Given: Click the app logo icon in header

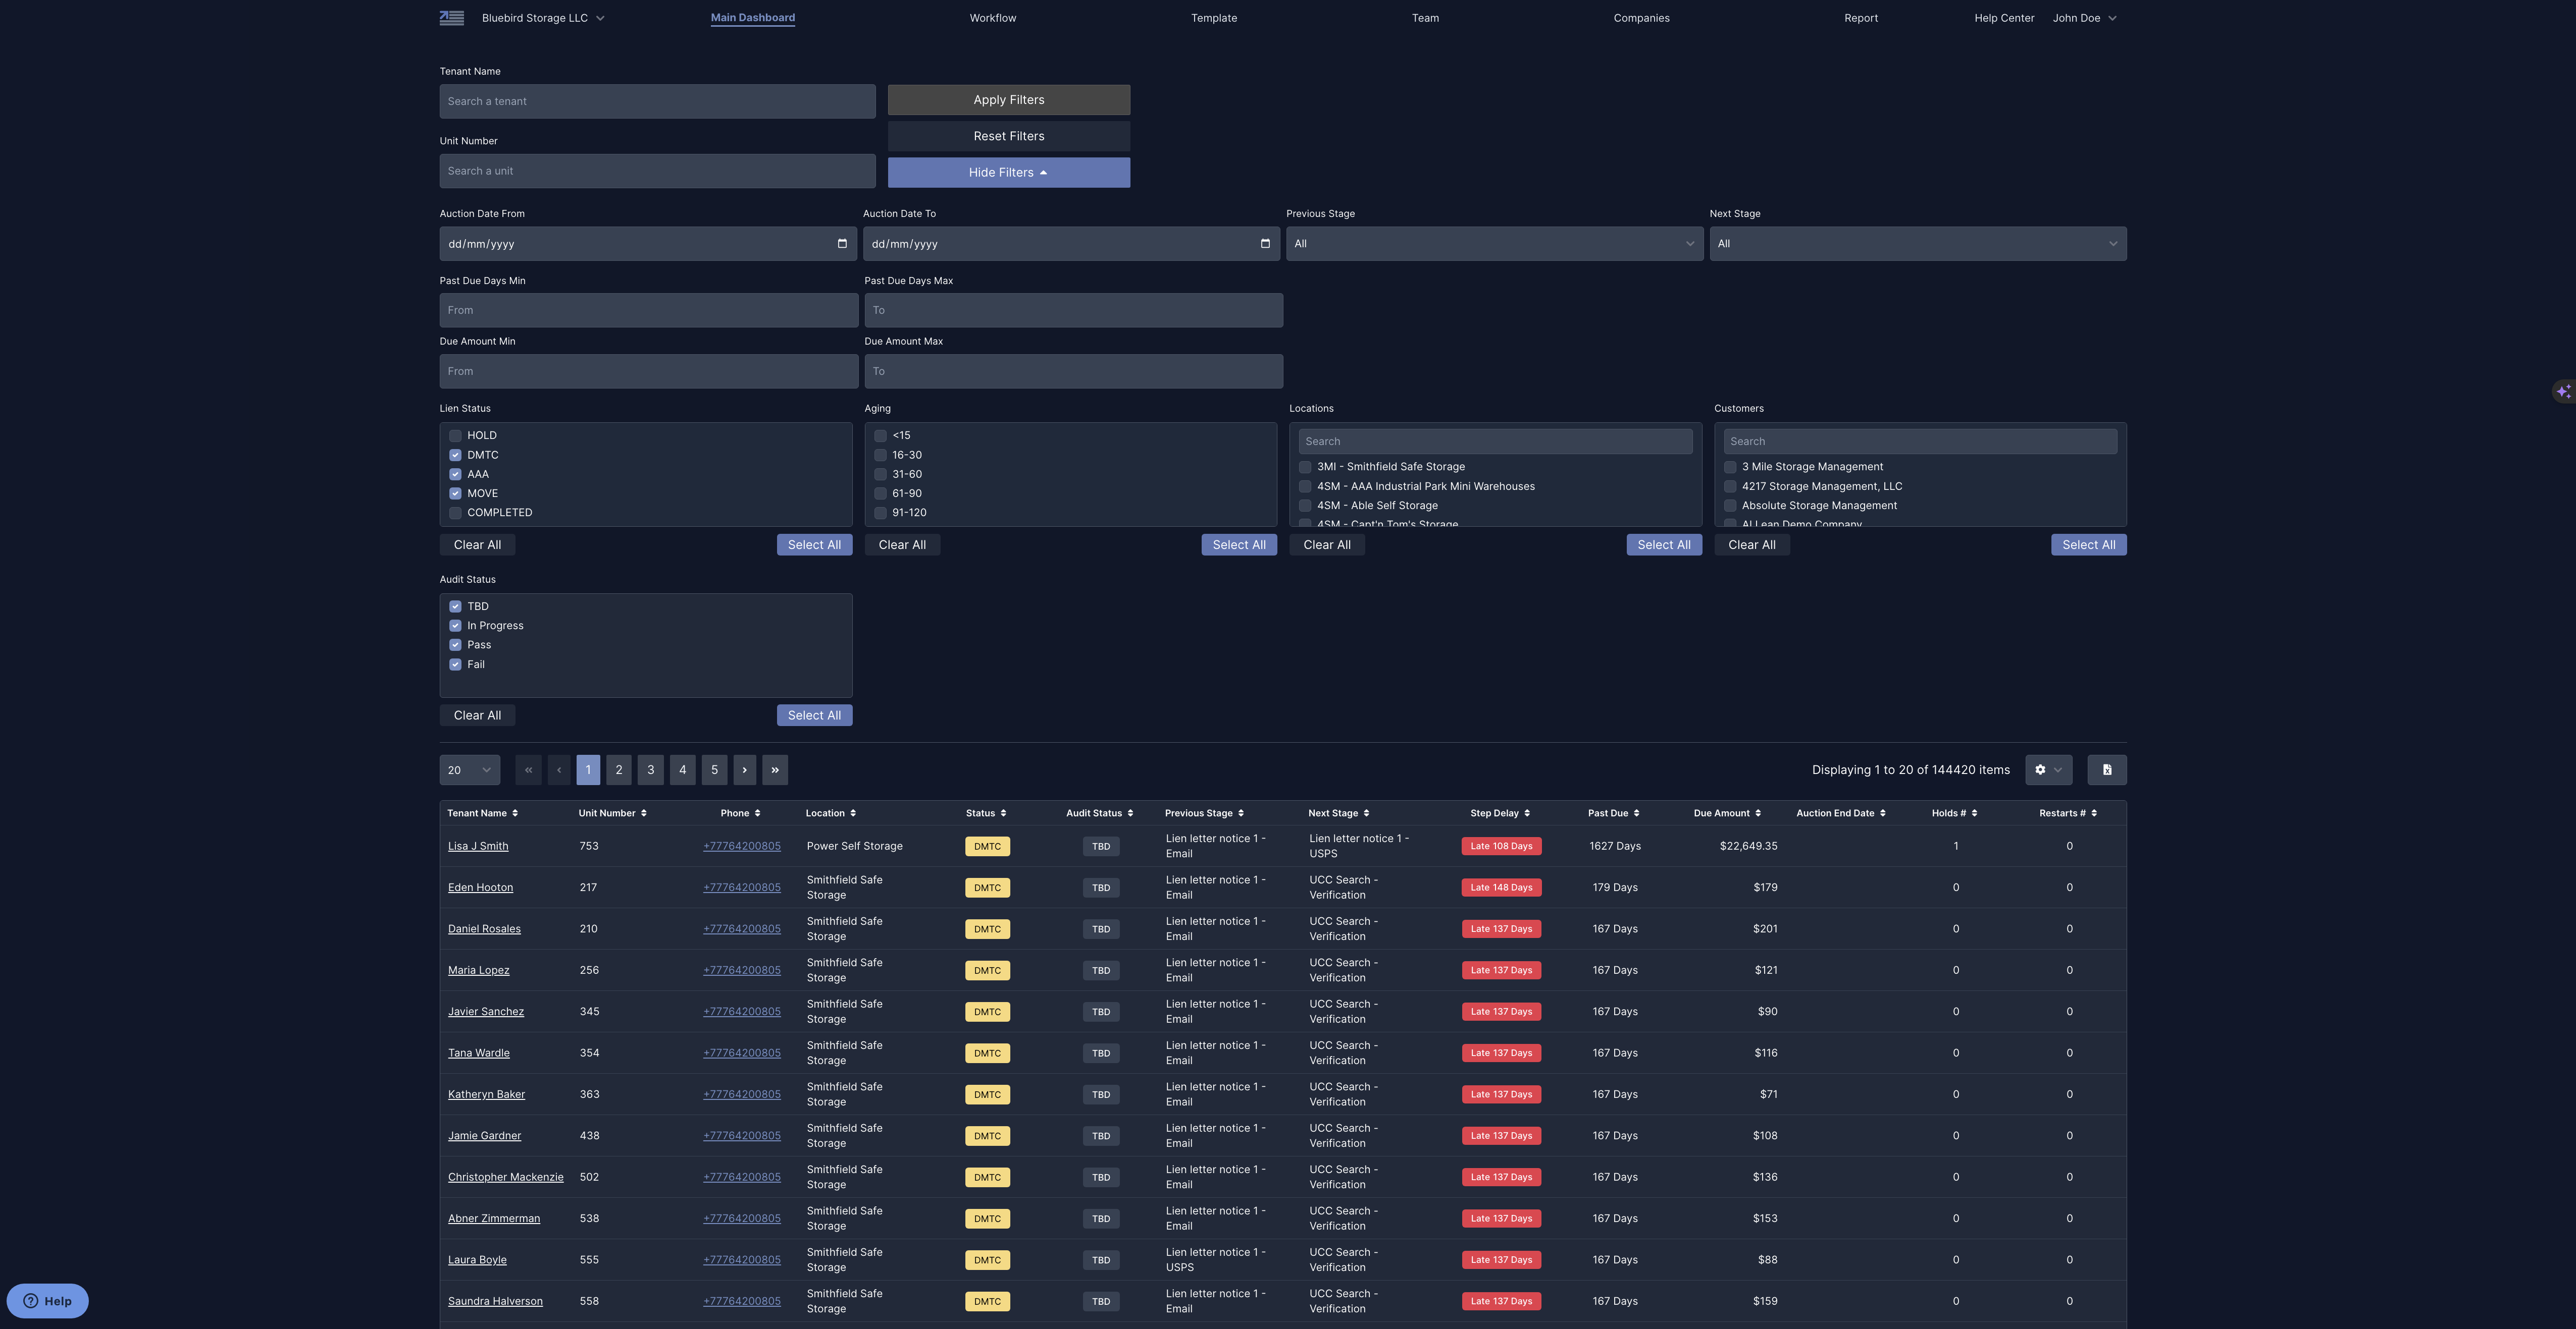Looking at the screenshot, I should pos(452,18).
